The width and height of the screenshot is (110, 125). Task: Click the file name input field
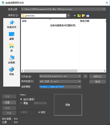pyautogui.click(x=59, y=76)
